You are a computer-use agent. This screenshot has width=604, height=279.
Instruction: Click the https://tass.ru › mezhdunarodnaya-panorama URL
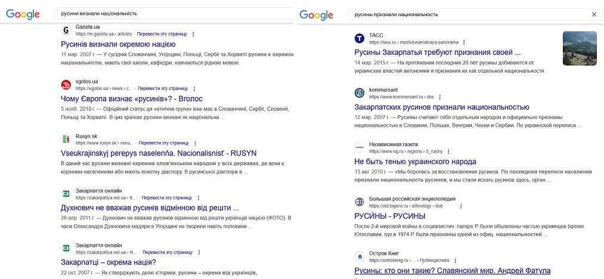[414, 42]
